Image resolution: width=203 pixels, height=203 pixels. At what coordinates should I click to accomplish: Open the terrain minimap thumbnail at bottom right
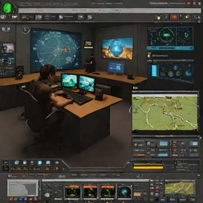(180, 188)
